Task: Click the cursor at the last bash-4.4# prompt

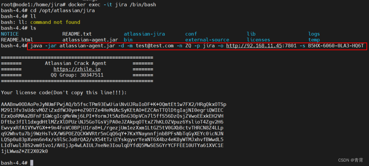Action: coord(32,163)
